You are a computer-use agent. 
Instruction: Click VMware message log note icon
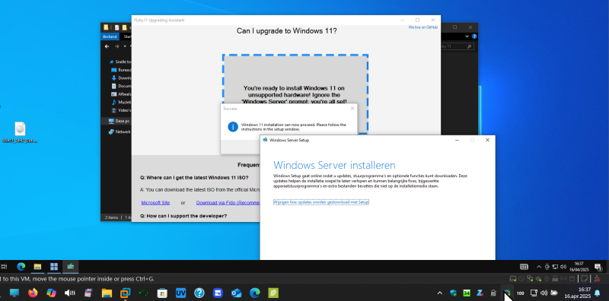click(x=584, y=278)
